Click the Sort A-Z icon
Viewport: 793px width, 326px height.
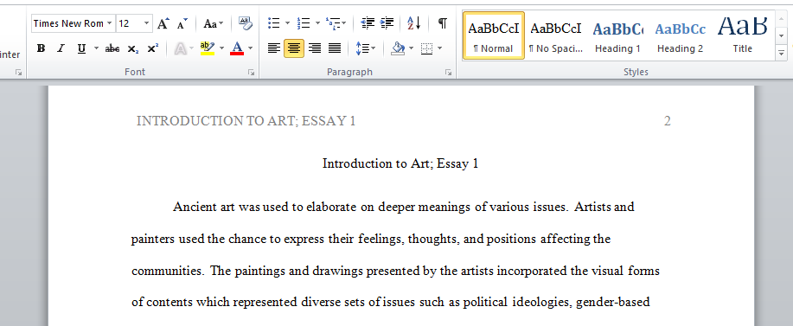[413, 23]
